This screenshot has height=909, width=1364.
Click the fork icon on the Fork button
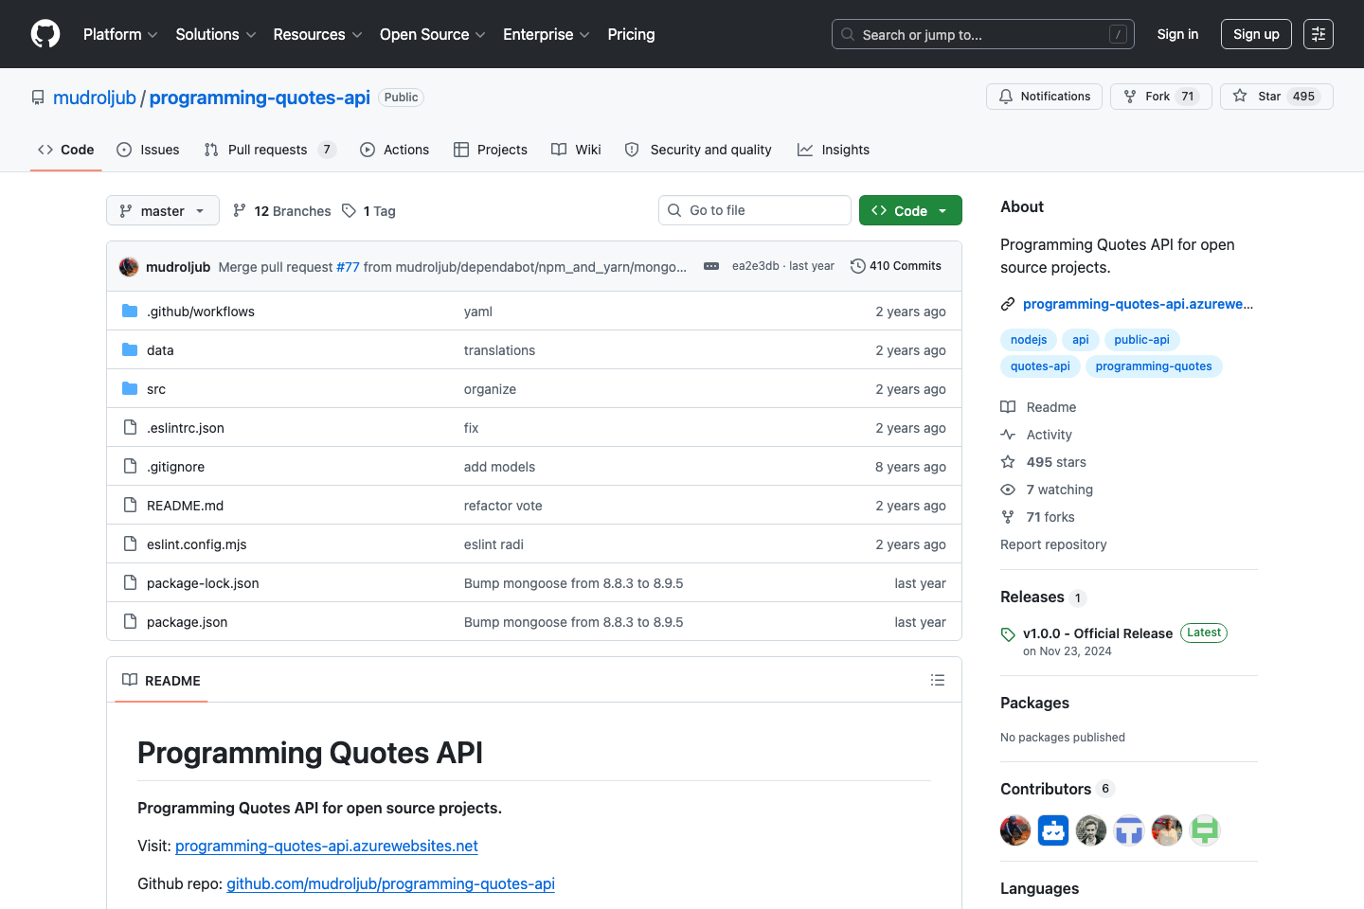(1129, 96)
